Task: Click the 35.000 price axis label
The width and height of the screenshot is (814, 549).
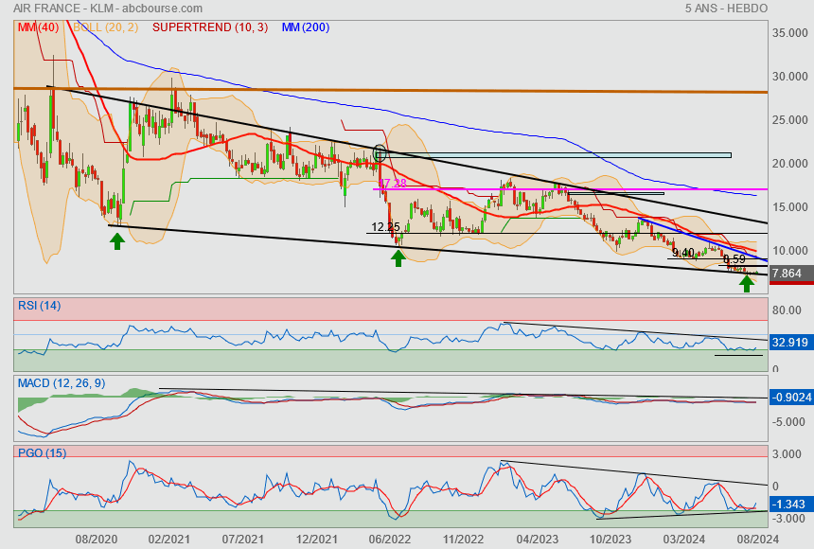Action: pyautogui.click(x=790, y=33)
